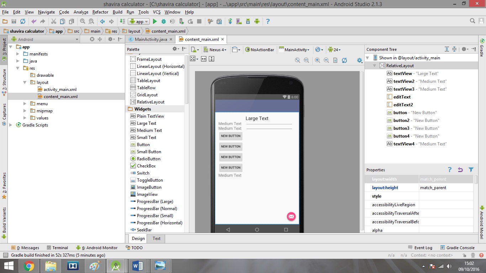Select the Switch widget in Palette

[143, 173]
